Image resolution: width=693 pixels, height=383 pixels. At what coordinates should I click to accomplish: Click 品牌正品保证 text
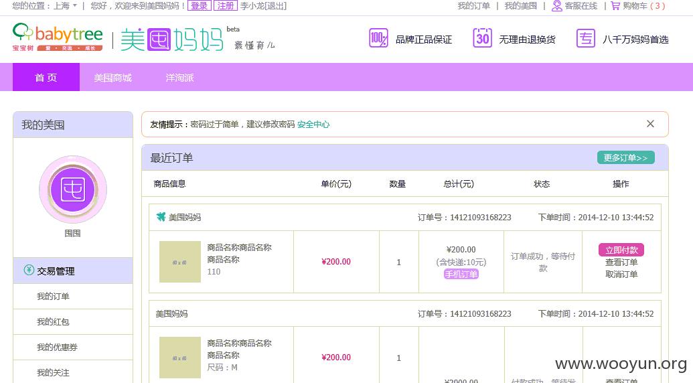pos(423,40)
